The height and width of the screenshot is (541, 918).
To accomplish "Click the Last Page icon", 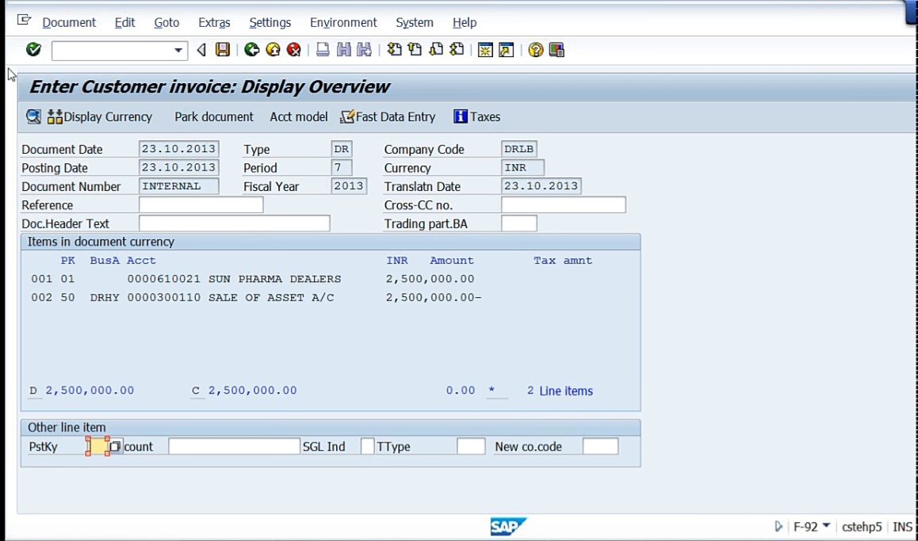I will 457,50.
